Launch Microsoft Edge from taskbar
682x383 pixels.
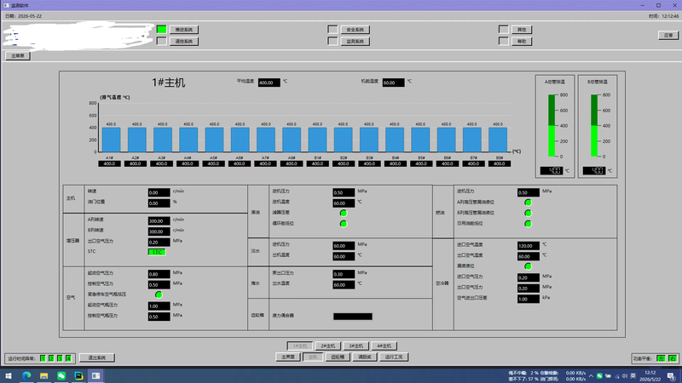26,375
